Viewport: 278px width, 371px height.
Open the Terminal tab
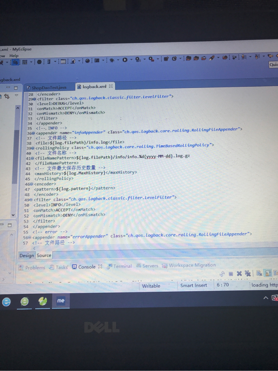[x=120, y=266]
